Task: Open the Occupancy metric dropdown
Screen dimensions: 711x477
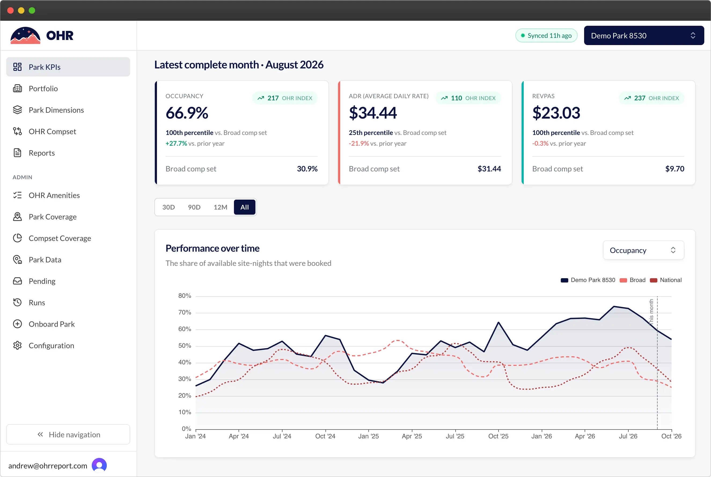Action: click(x=643, y=250)
